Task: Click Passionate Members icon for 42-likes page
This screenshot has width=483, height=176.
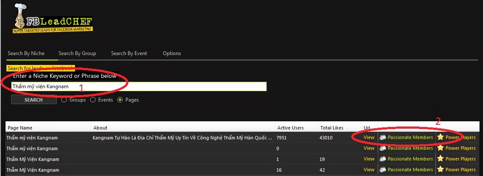Action: coord(383,170)
